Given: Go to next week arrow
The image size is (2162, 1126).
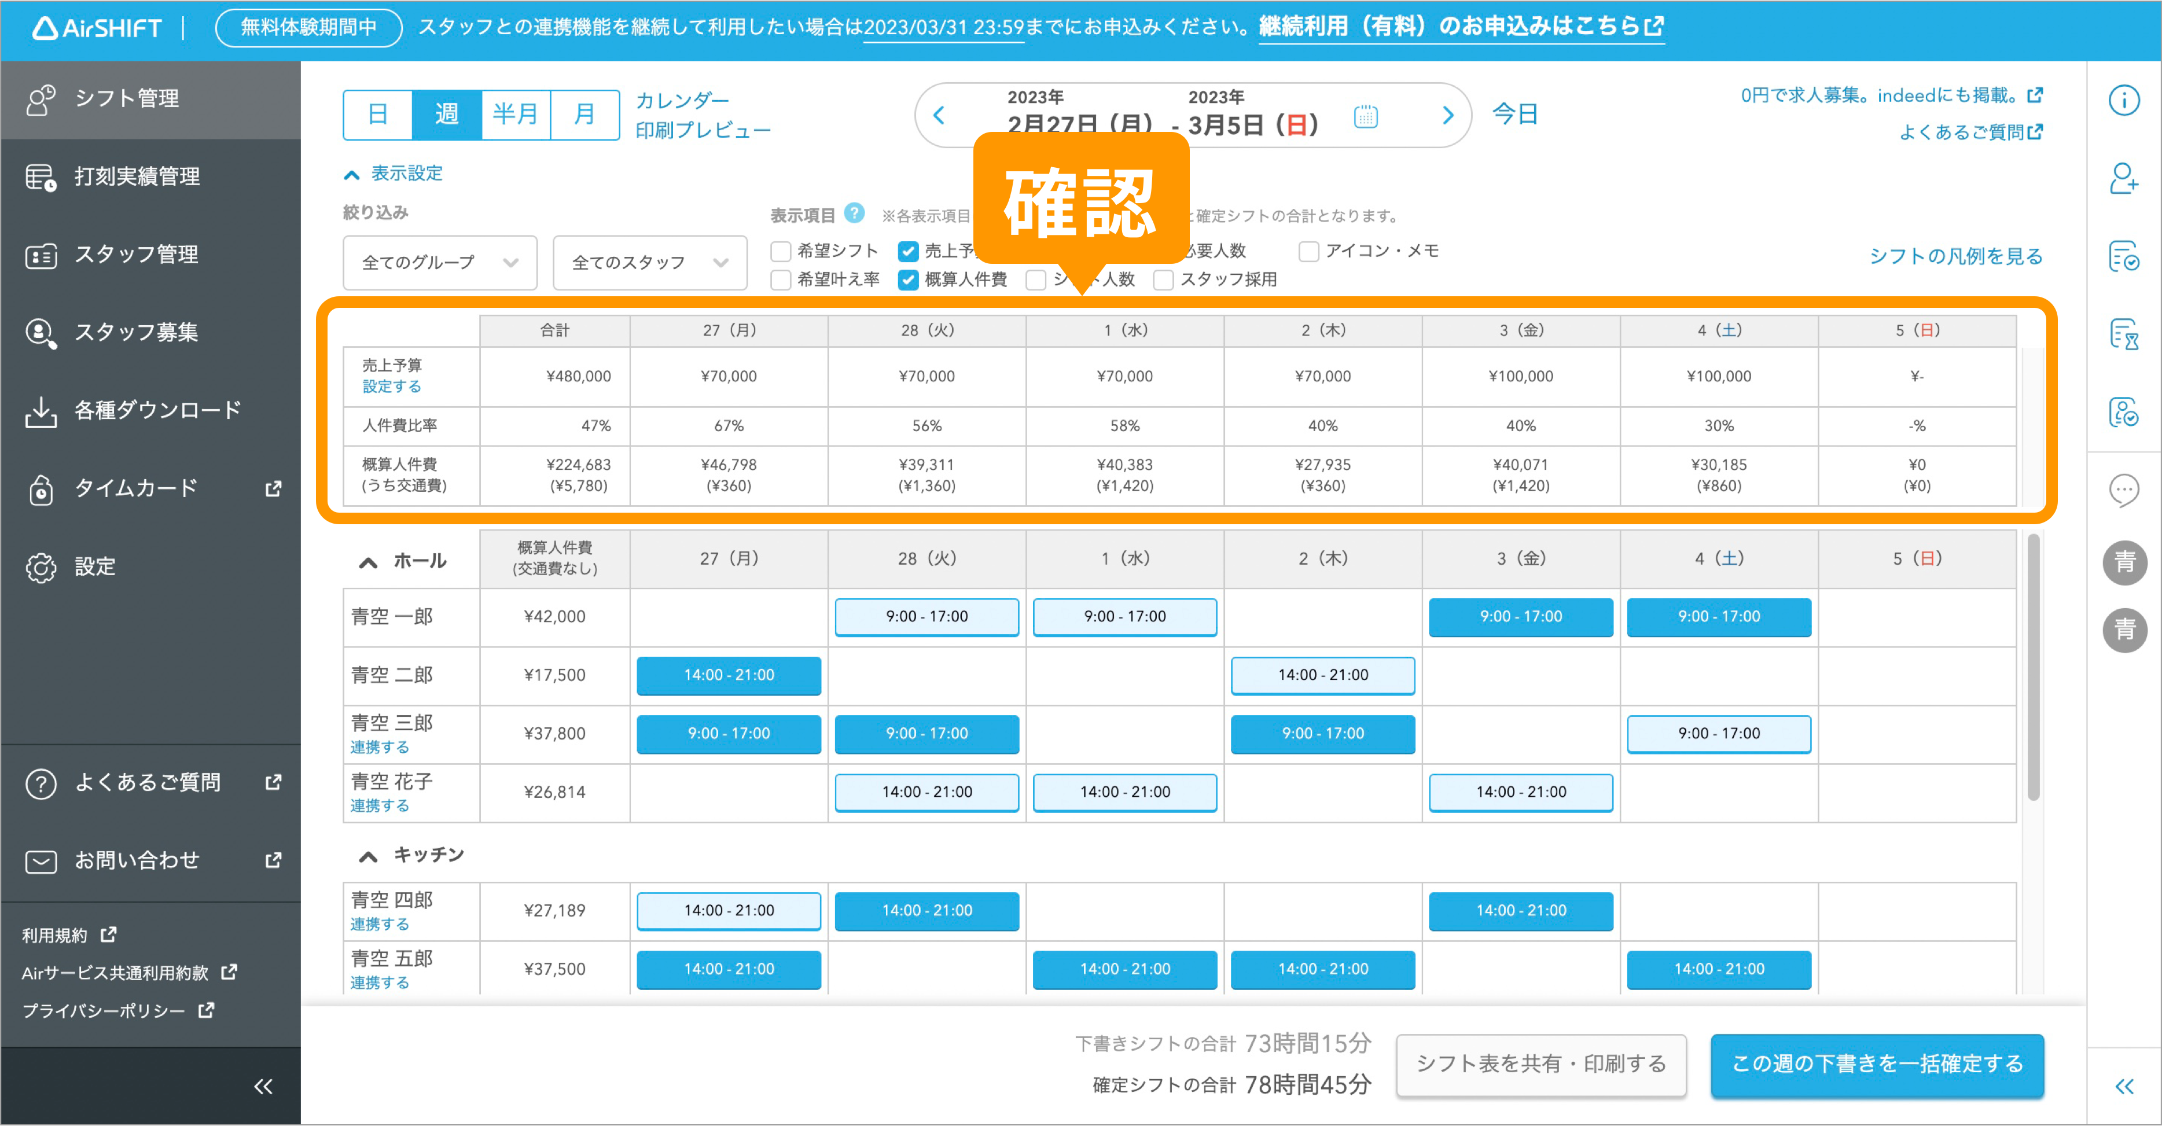Looking at the screenshot, I should (1447, 115).
